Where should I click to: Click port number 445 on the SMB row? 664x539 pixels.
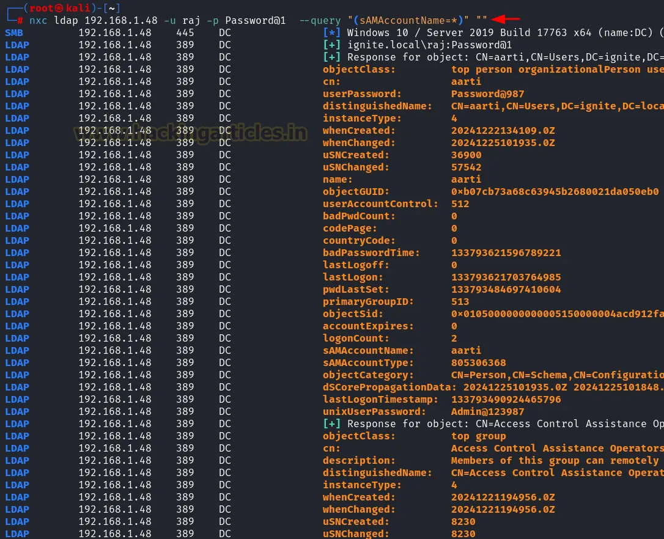185,32
